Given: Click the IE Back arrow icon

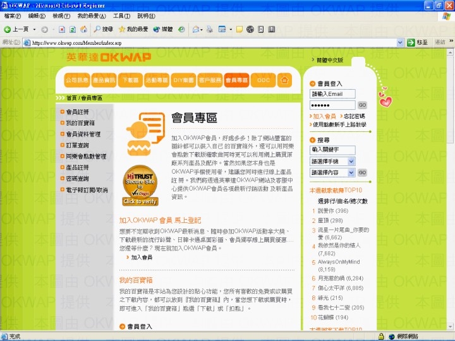Looking at the screenshot, I should (7, 29).
